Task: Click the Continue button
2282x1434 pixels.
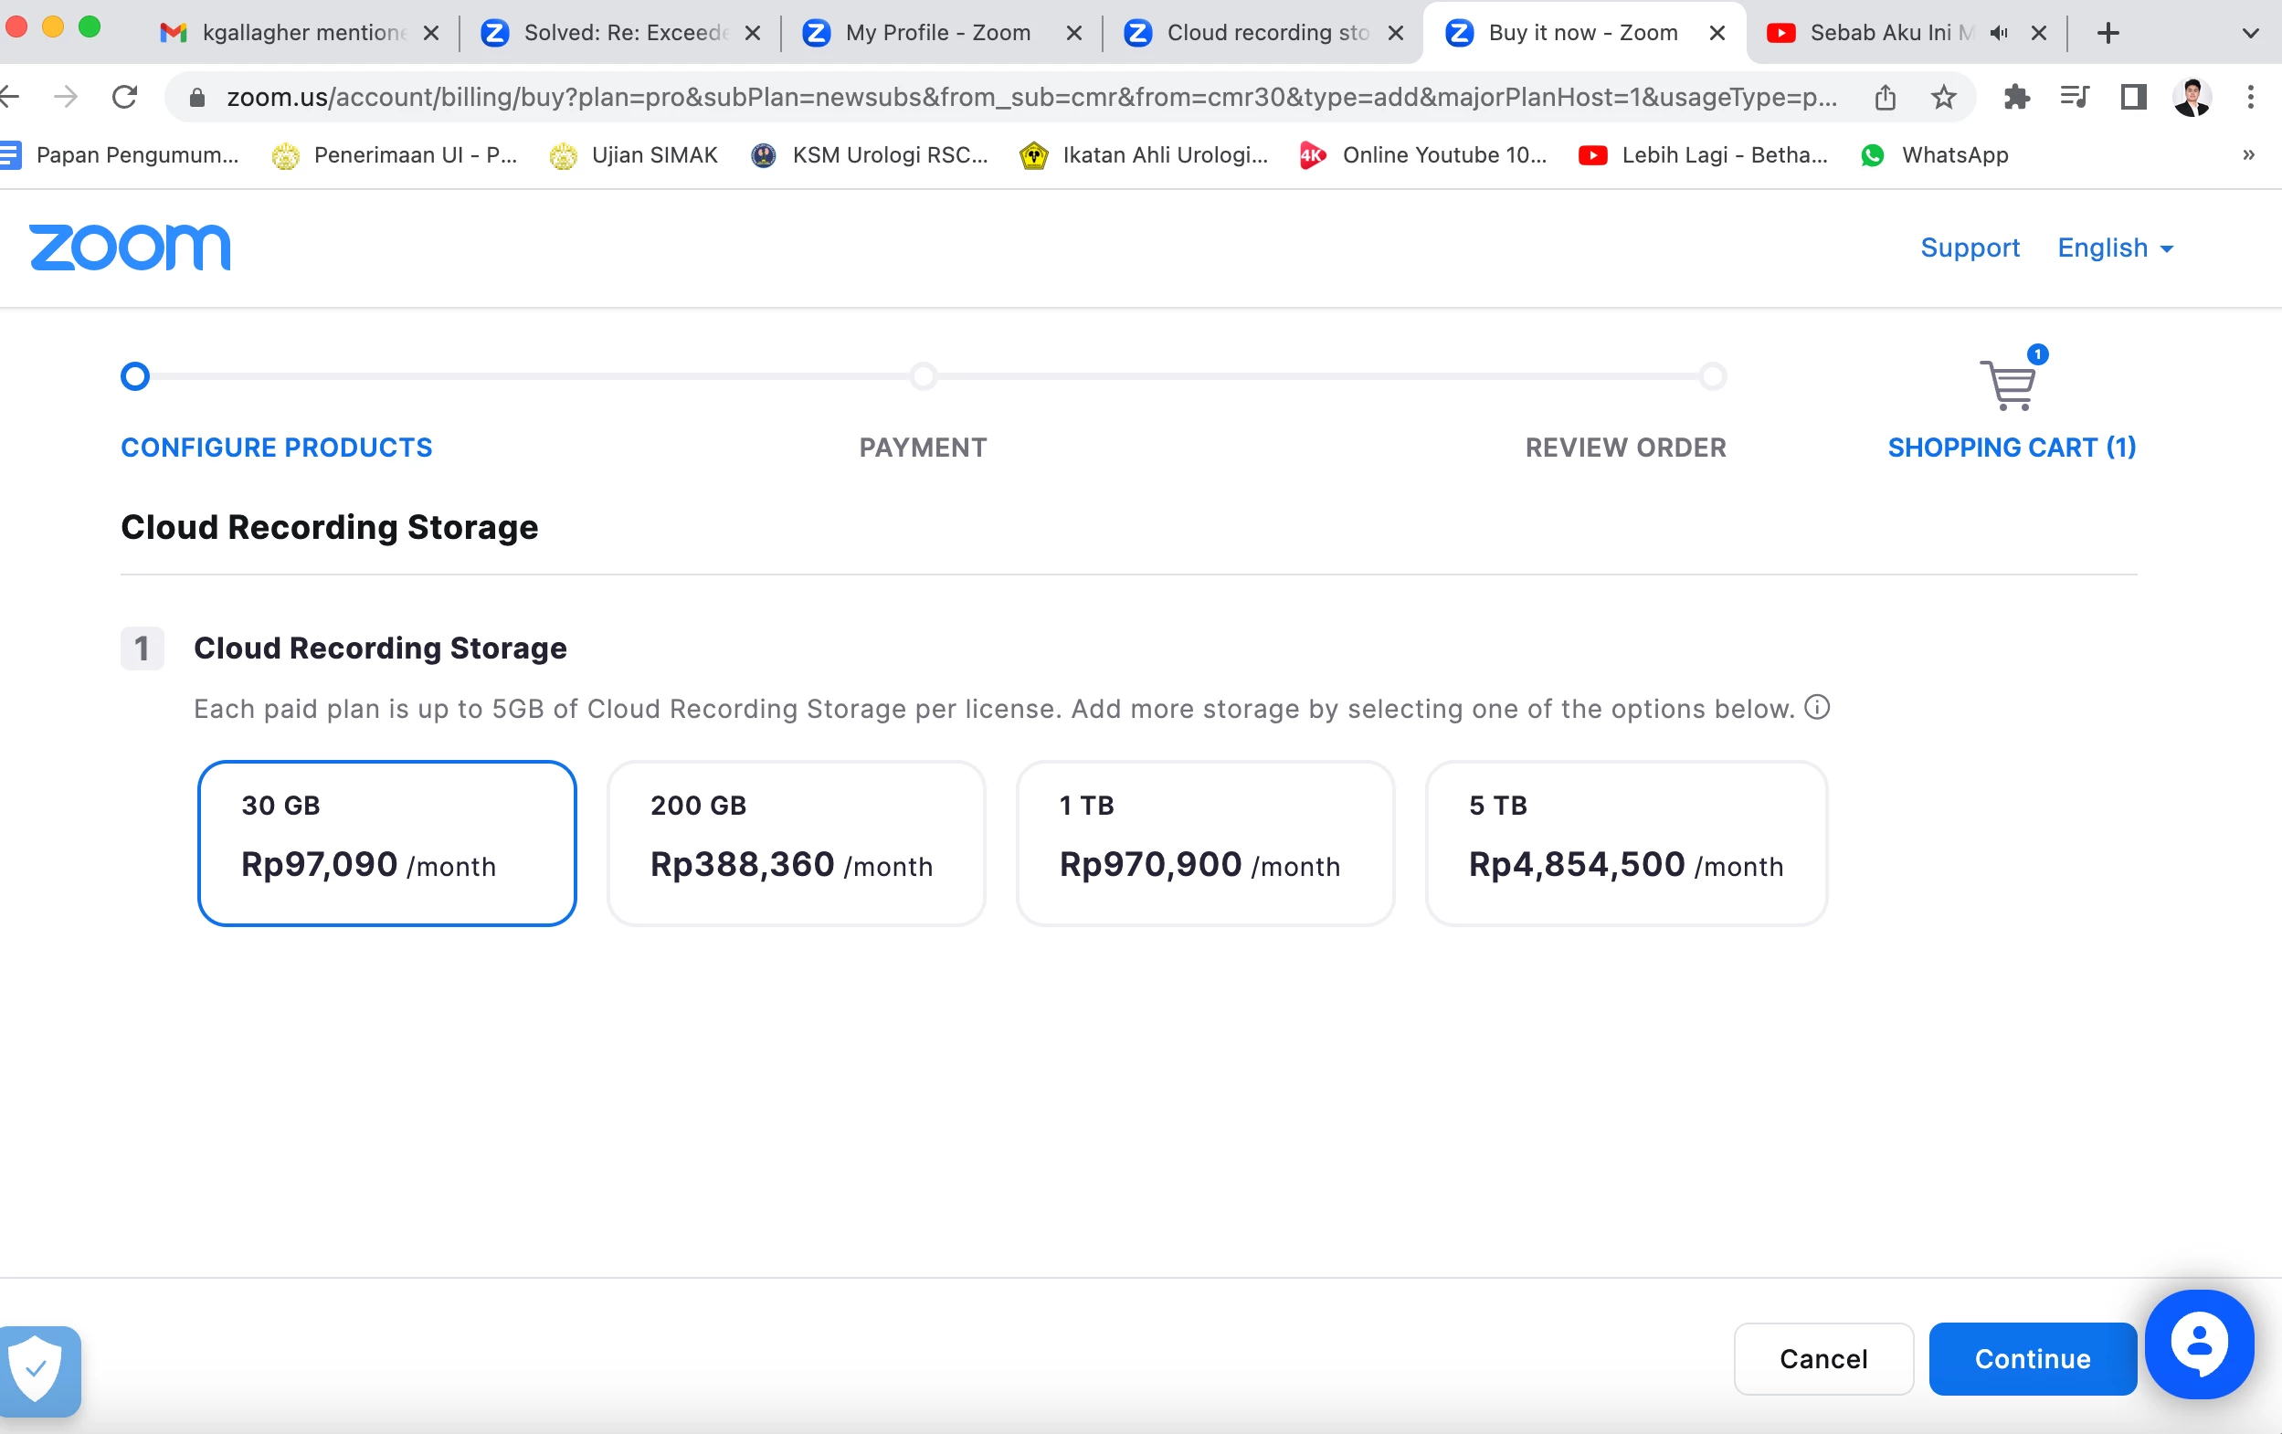Action: (2032, 1358)
